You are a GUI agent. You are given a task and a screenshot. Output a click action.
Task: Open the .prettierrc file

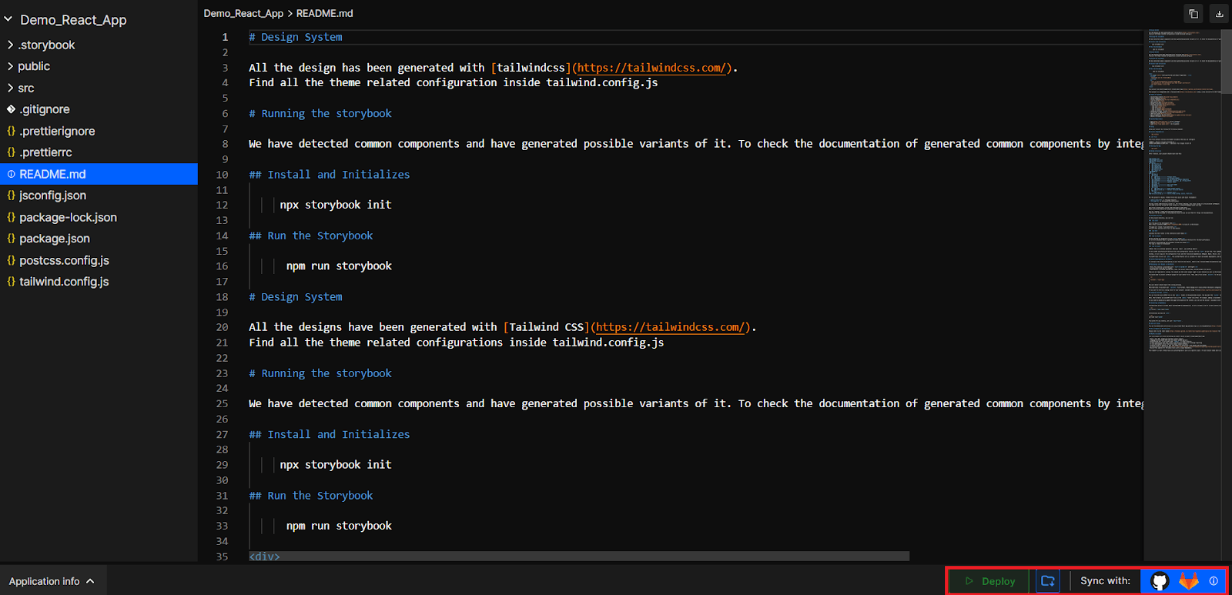[x=46, y=152]
